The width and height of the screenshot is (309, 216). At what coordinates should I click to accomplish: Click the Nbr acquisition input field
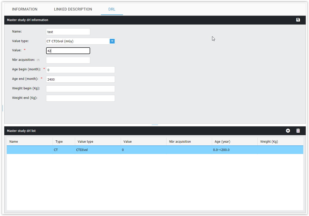(68, 60)
